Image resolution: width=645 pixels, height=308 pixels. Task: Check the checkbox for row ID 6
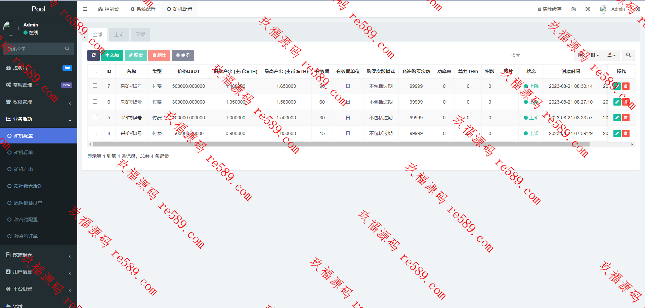pyautogui.click(x=95, y=102)
